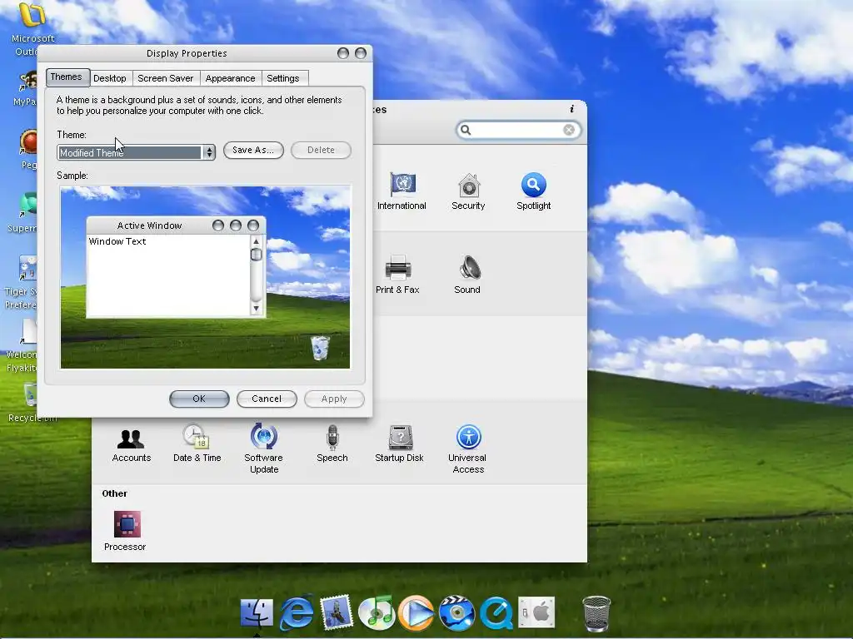Click Save As button
This screenshot has height=639, width=853.
tap(253, 150)
